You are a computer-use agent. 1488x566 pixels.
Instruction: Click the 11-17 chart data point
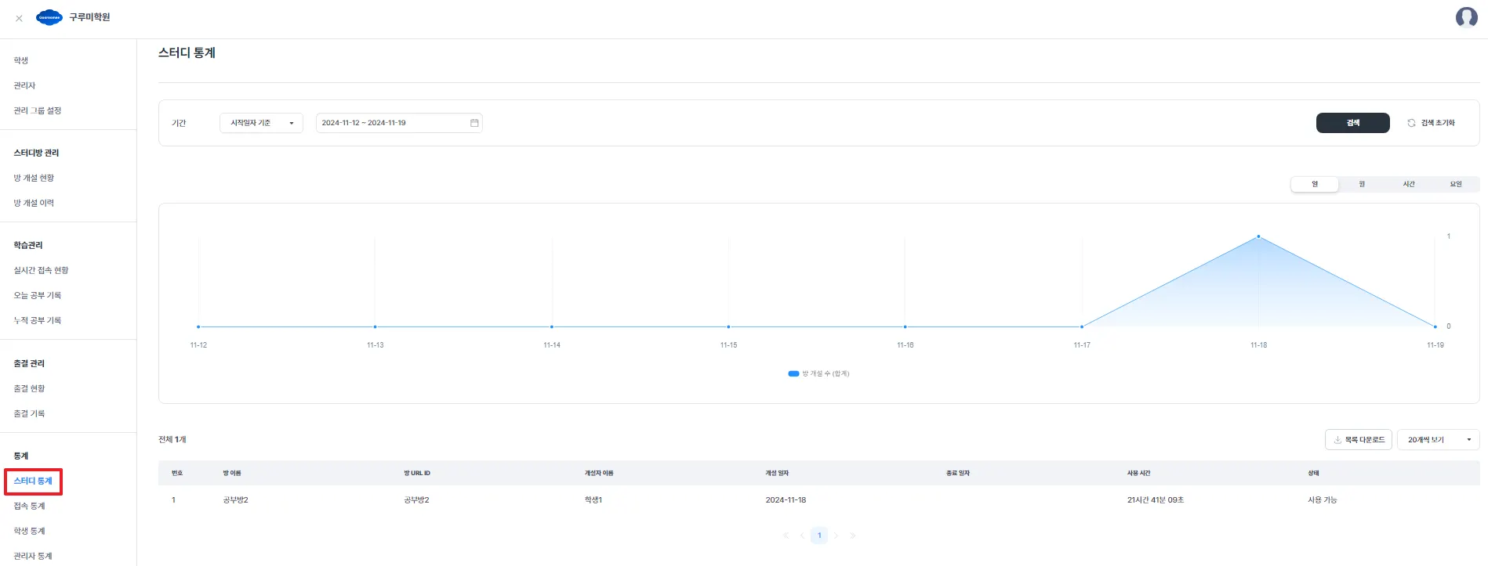click(1082, 326)
